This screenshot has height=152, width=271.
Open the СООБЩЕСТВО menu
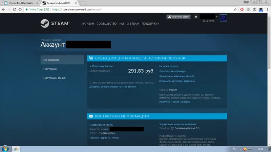coord(106,24)
